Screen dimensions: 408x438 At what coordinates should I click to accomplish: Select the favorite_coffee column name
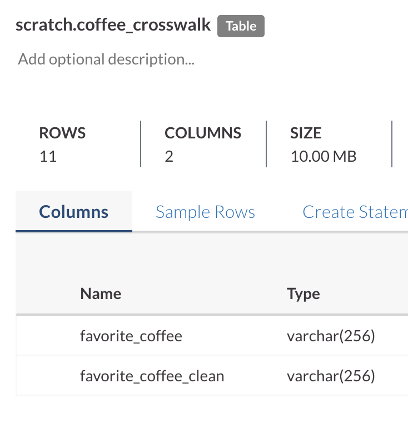[x=131, y=336]
